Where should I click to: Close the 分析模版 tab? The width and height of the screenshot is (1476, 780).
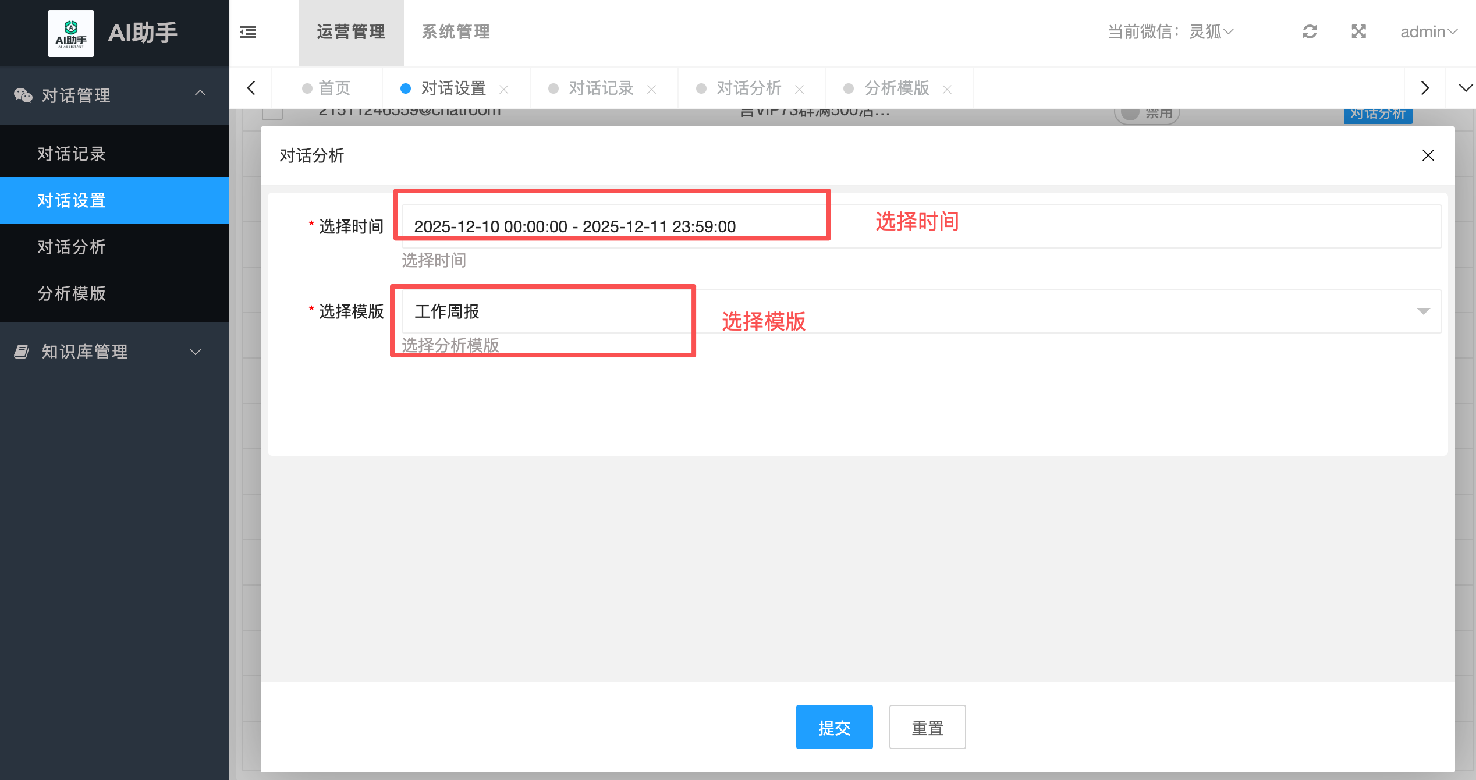tap(947, 89)
